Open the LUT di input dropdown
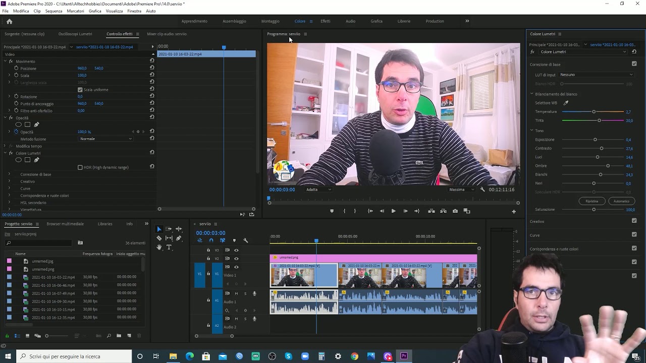Viewport: 646px width, 363px height. click(596, 75)
